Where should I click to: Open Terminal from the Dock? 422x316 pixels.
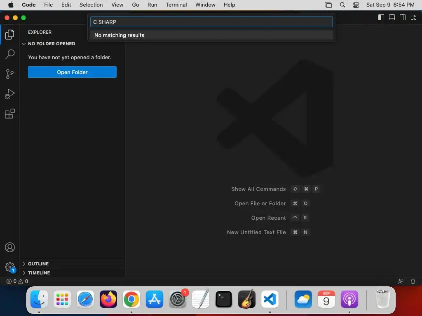(224, 299)
